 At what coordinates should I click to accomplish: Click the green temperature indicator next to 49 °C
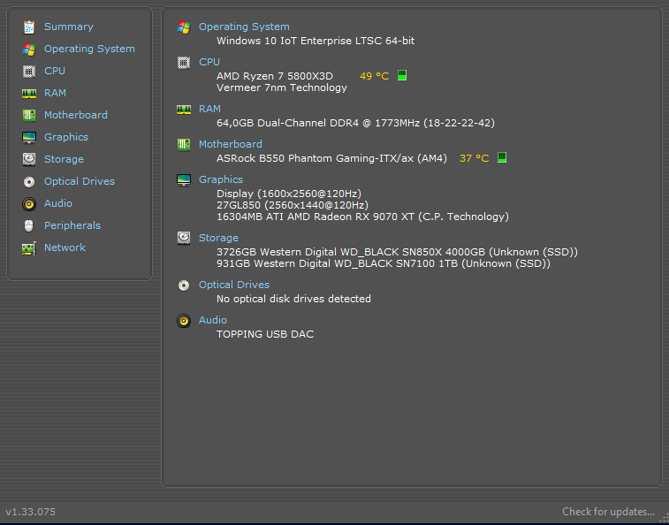402,75
